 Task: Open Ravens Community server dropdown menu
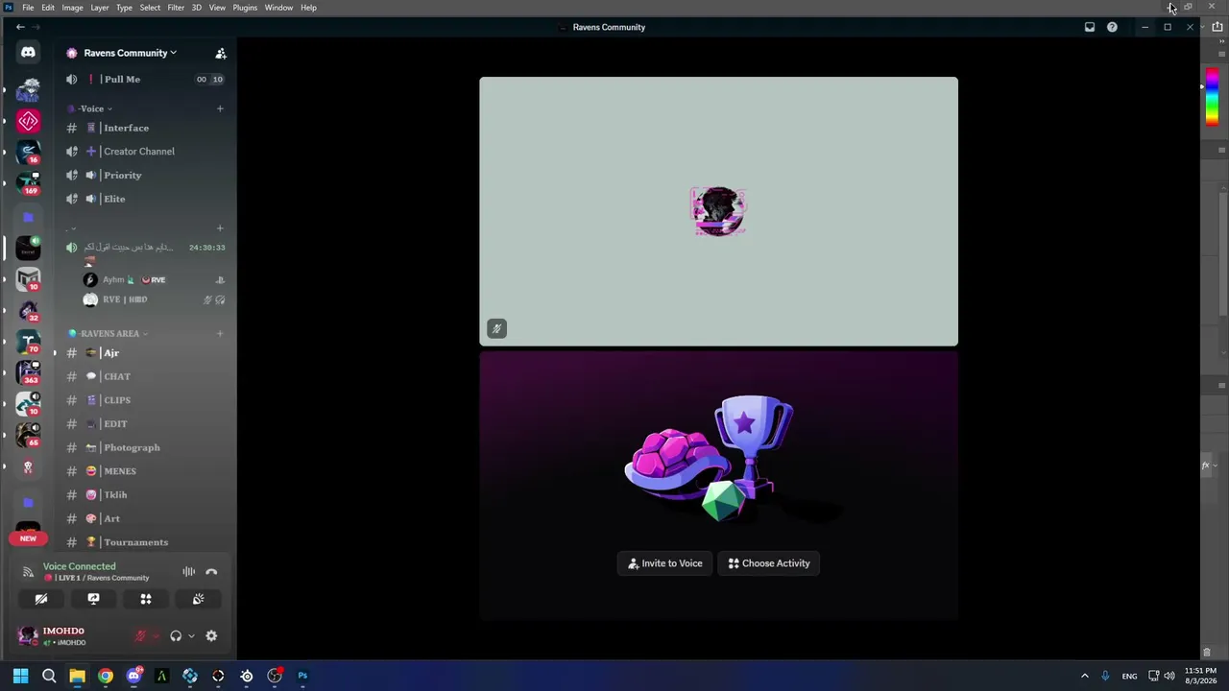[x=131, y=53]
